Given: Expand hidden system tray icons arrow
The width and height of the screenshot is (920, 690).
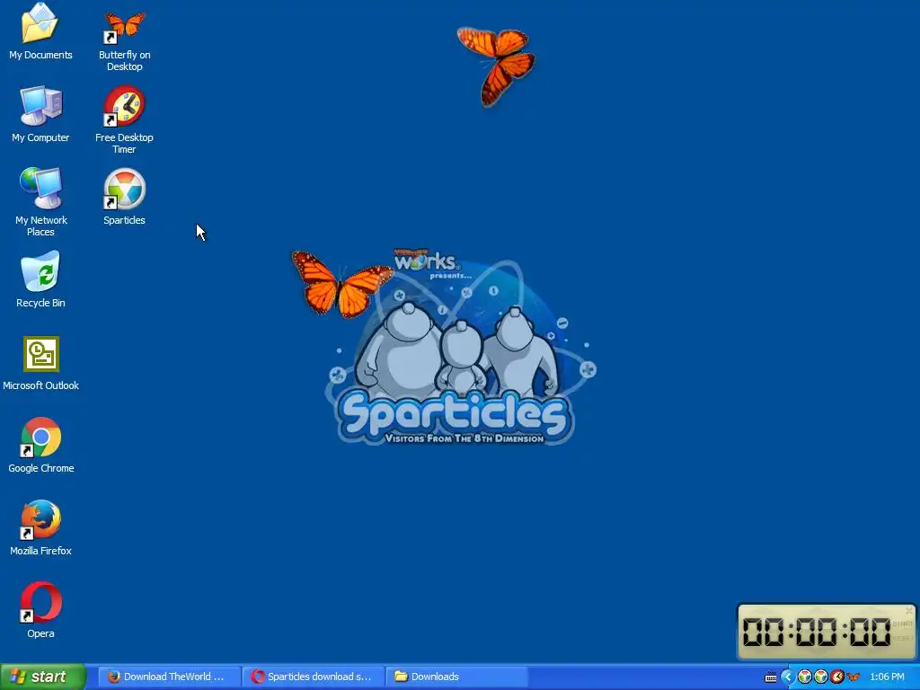Looking at the screenshot, I should [788, 677].
